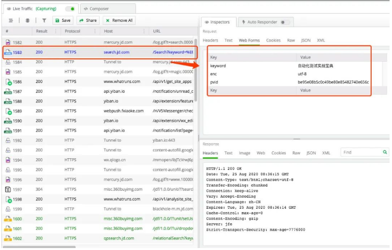Click the utf-8 value cell
The image size is (392, 250).
302,74
